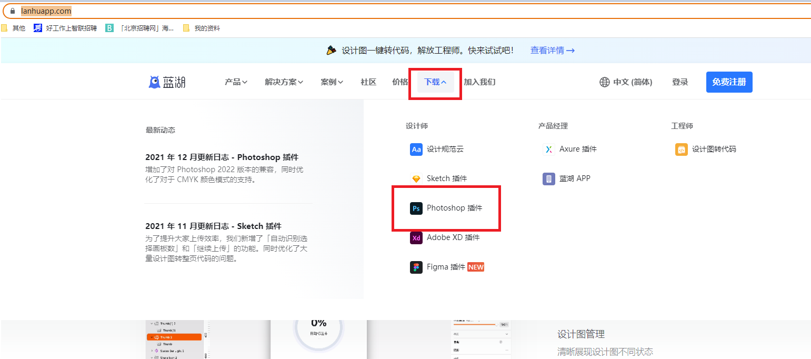Open the 好工作上智联招聘 bookmark
The image size is (811, 359).
pyautogui.click(x=65, y=28)
